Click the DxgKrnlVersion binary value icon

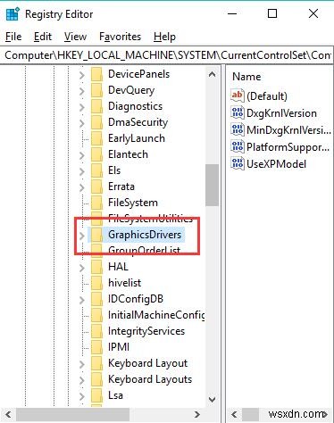(x=238, y=112)
